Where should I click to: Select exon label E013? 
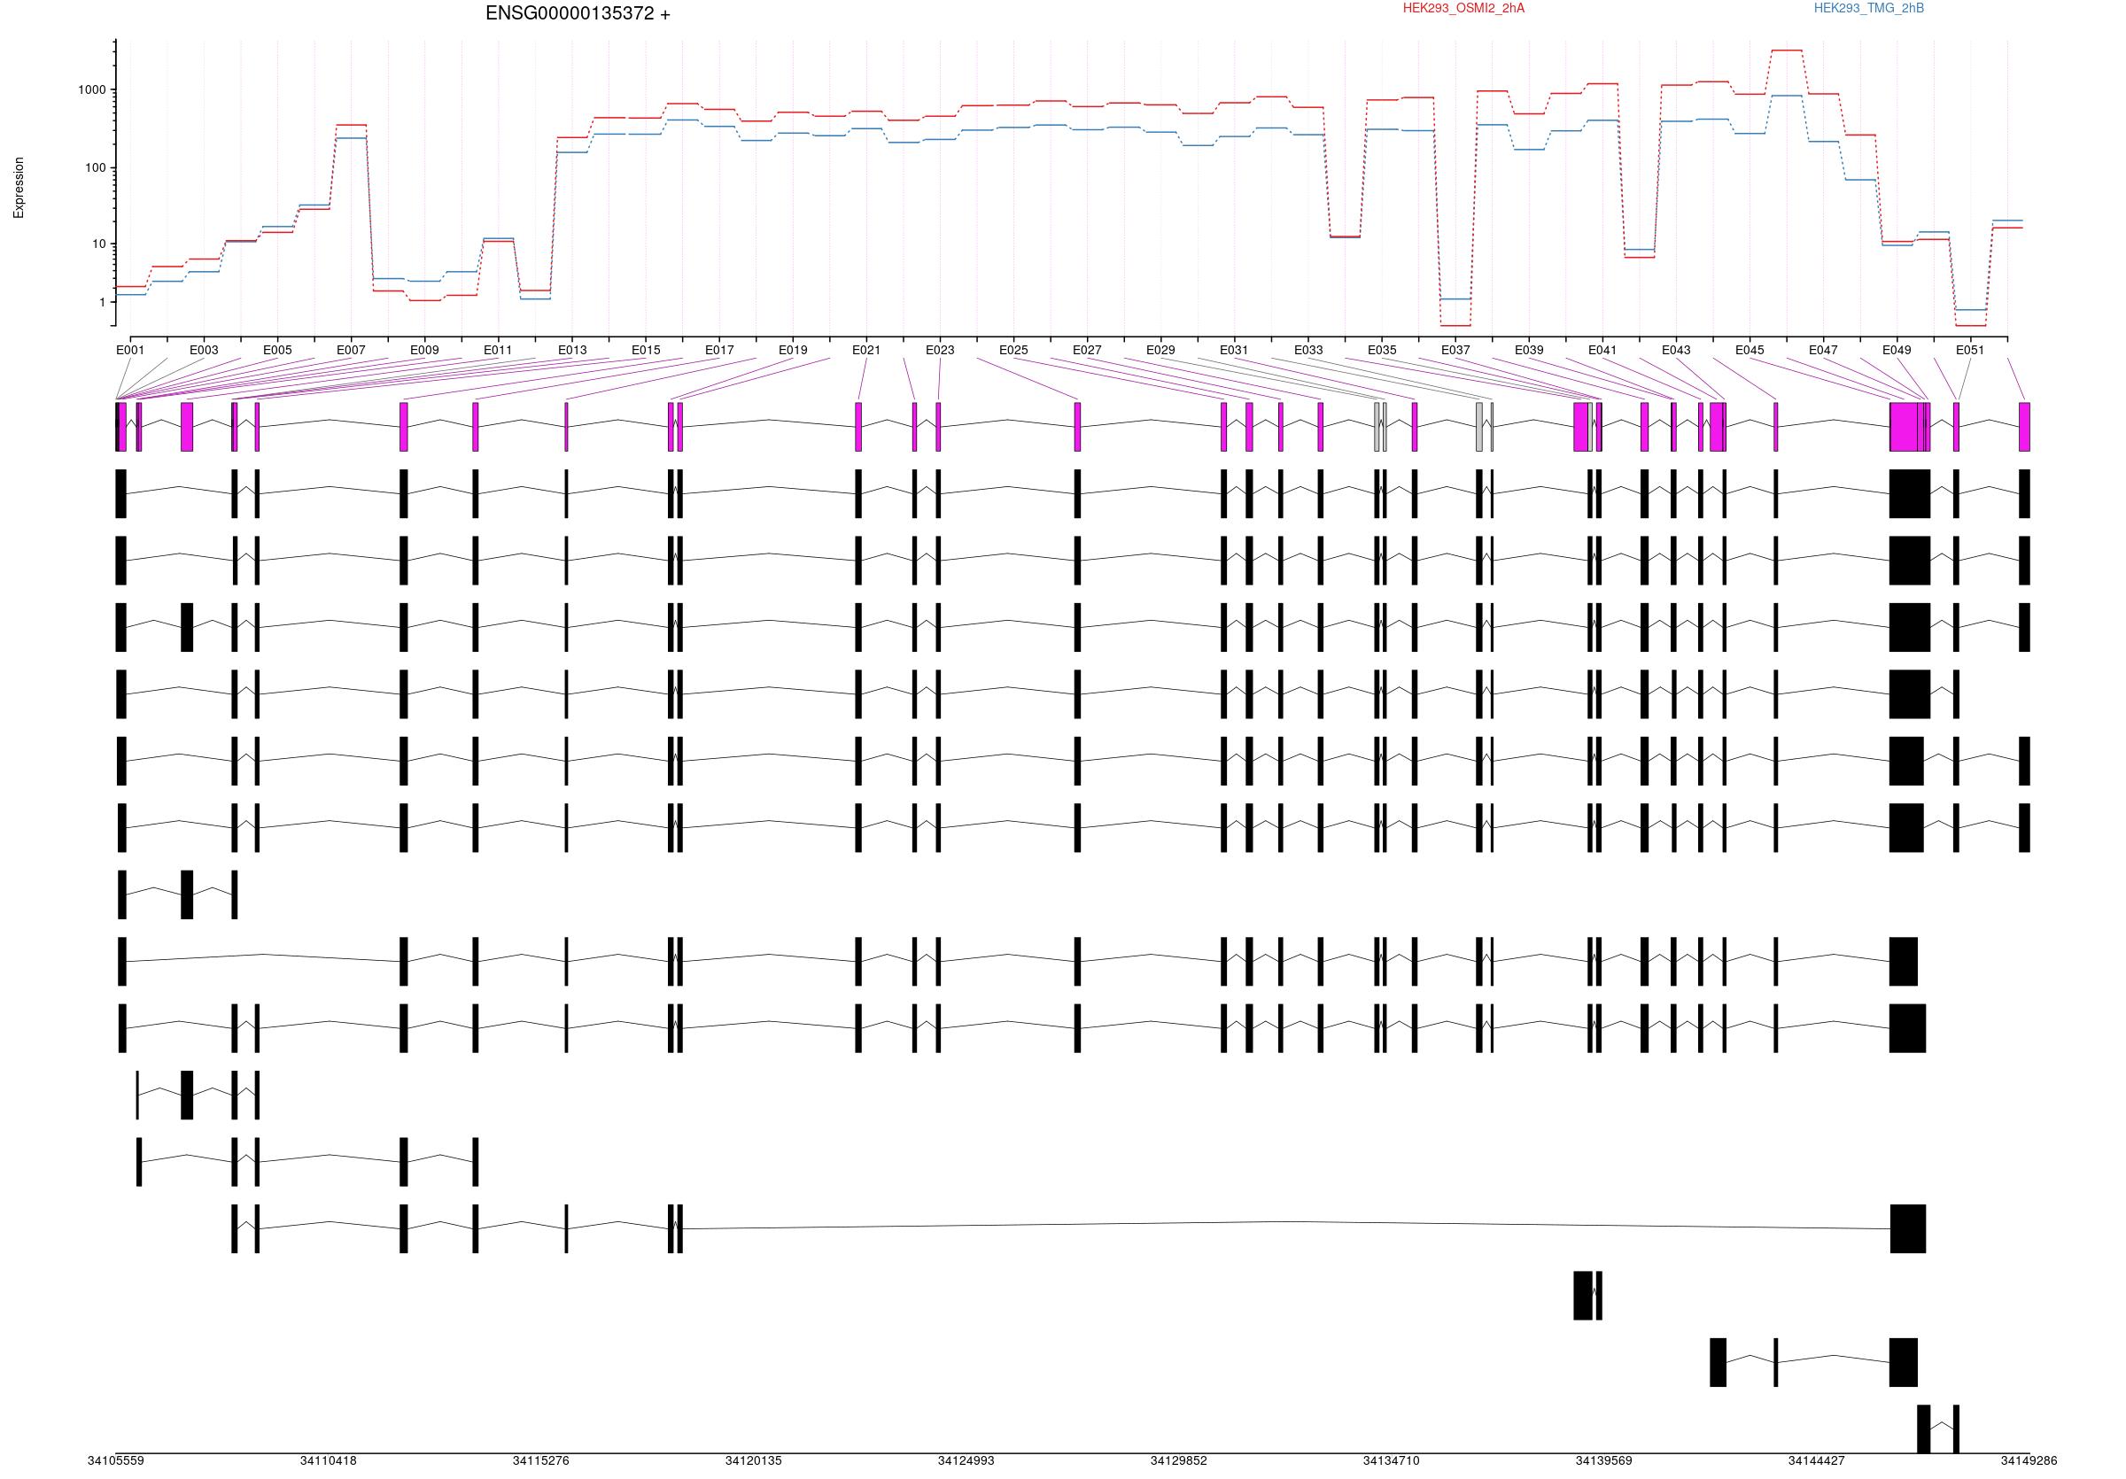572,350
